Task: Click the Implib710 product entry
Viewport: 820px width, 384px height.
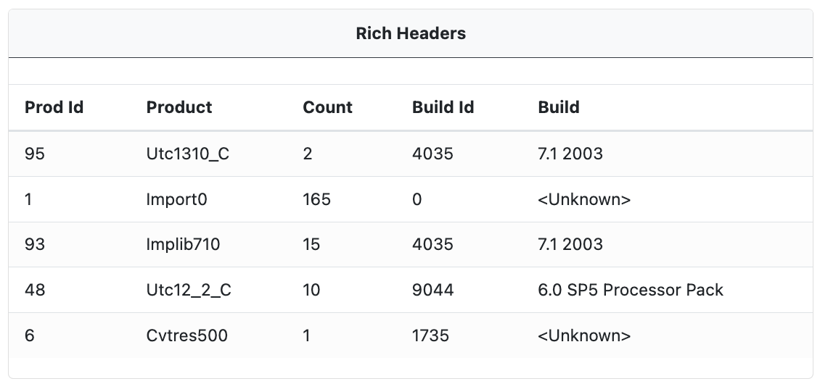Action: (x=183, y=244)
